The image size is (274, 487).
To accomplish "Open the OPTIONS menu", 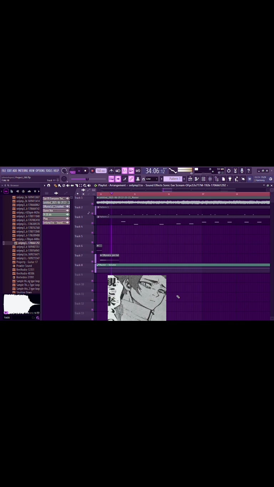I will 40,170.
